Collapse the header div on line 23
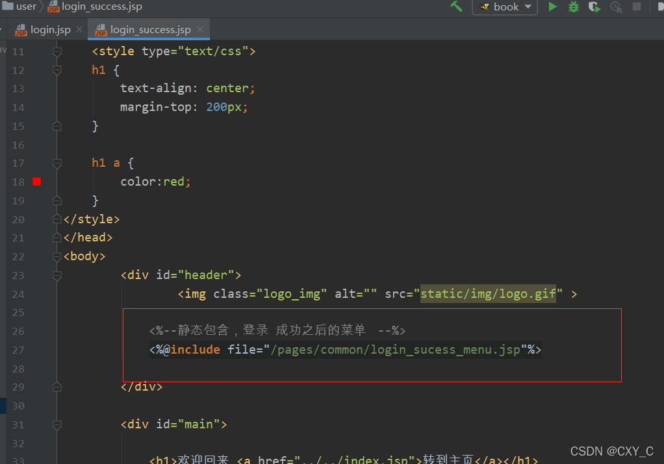664x464 pixels. click(x=57, y=275)
